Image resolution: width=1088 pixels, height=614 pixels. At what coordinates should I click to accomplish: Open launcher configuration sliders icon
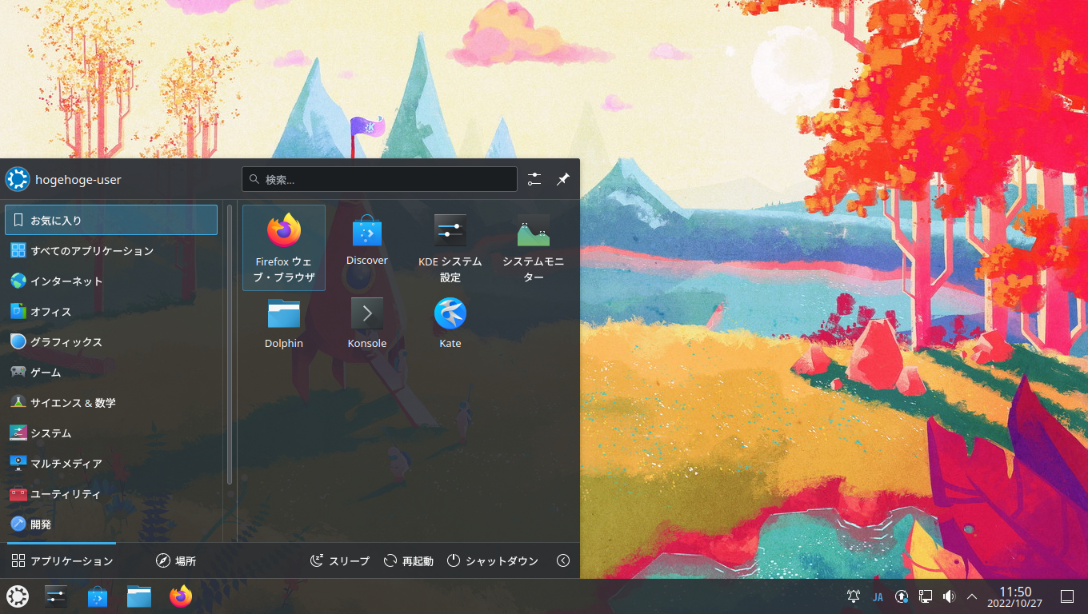click(x=534, y=179)
